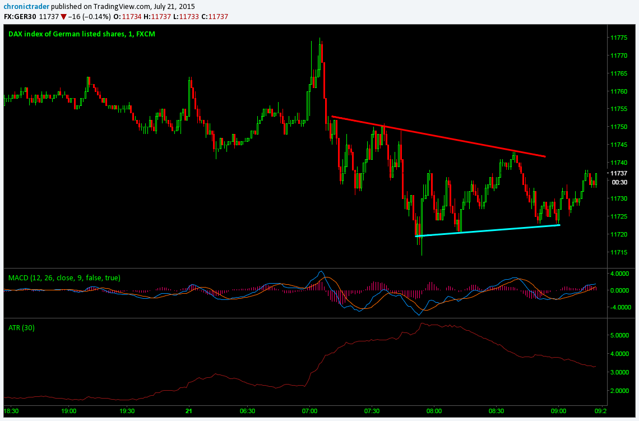The image size is (639, 421).
Task: Click the 19:00 time axis label
Action: 69,411
